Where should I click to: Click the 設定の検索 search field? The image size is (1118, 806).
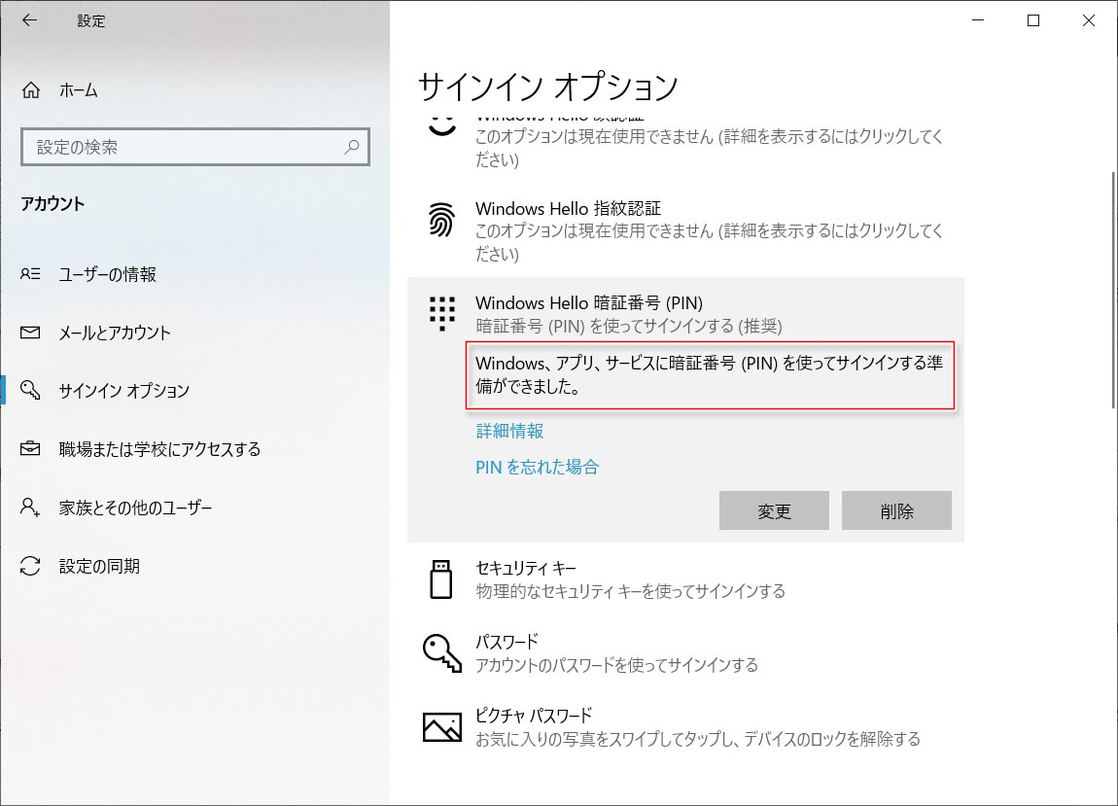click(x=195, y=147)
